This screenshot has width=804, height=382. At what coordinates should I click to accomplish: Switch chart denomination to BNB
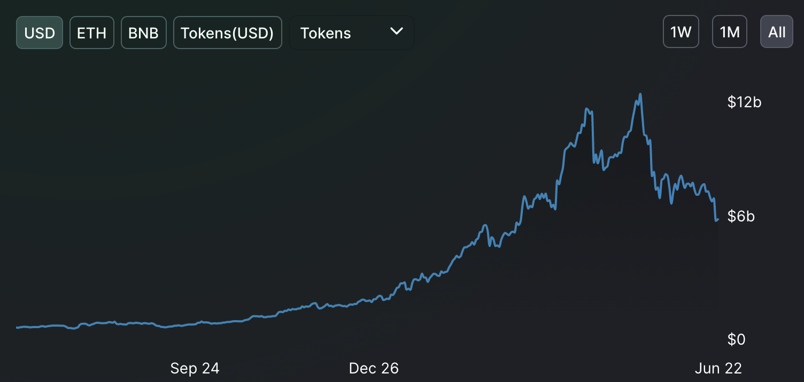(143, 33)
